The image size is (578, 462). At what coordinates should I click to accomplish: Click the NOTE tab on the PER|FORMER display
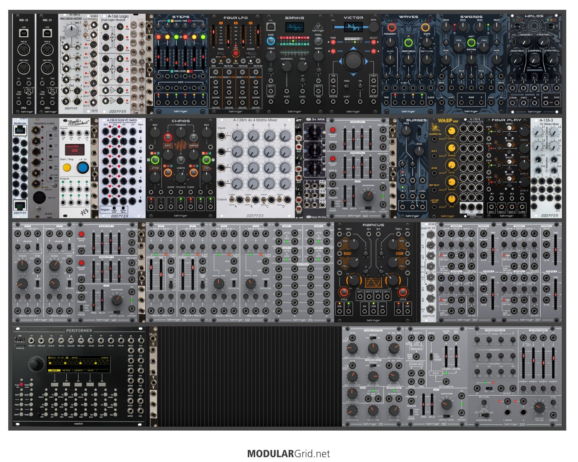click(91, 370)
